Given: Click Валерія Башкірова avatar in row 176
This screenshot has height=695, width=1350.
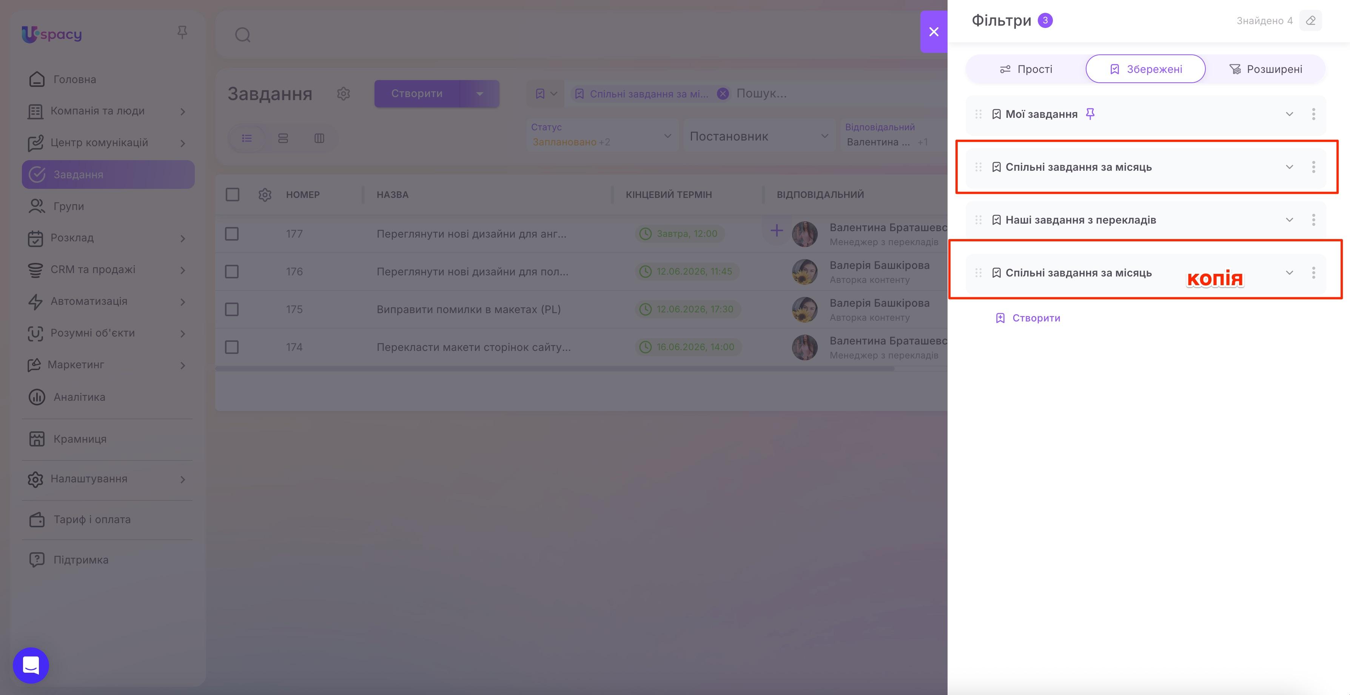Looking at the screenshot, I should (x=804, y=272).
